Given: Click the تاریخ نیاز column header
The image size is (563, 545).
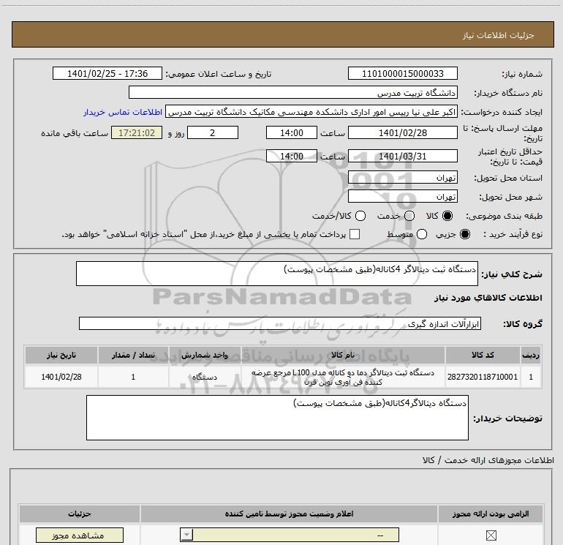Looking at the screenshot, I should [61, 355].
